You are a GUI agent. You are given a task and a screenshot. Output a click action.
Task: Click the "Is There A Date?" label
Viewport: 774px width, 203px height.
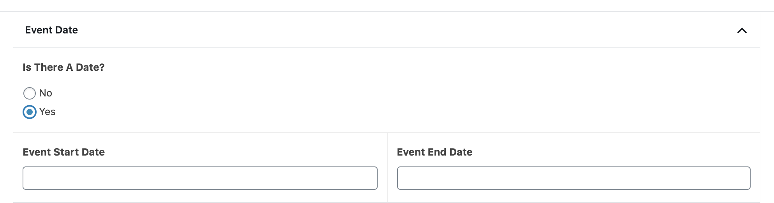point(64,67)
